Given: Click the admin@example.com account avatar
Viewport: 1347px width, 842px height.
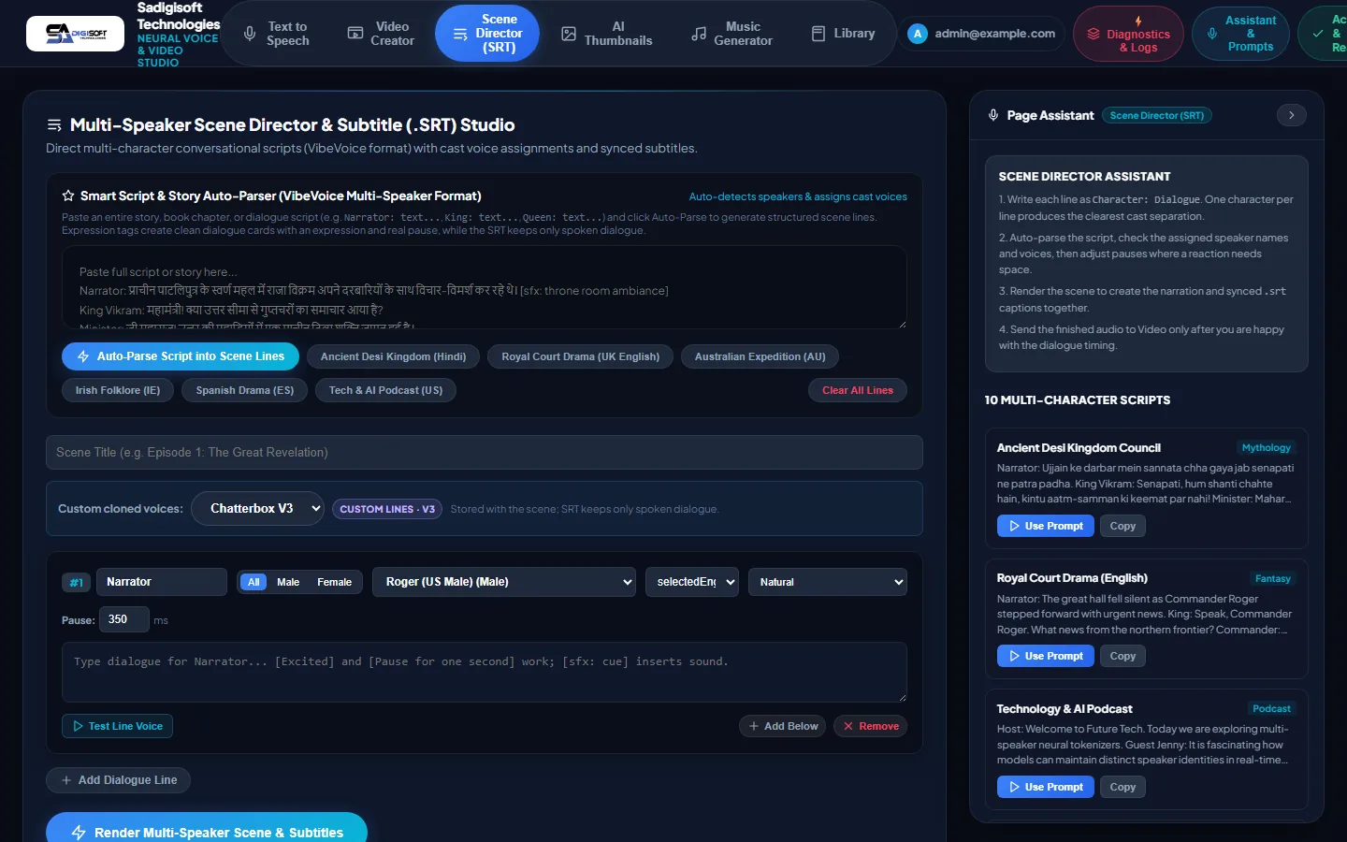Looking at the screenshot, I should pyautogui.click(x=918, y=34).
